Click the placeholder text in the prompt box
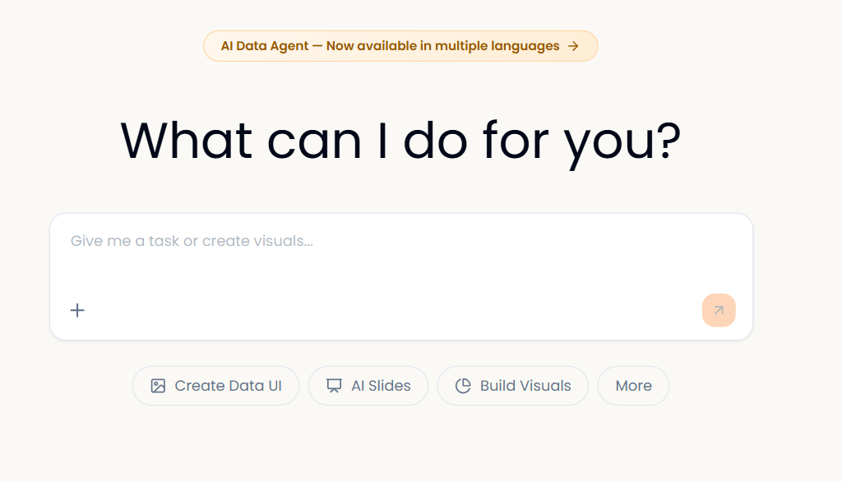Viewport: 842px width, 482px height. [x=192, y=241]
